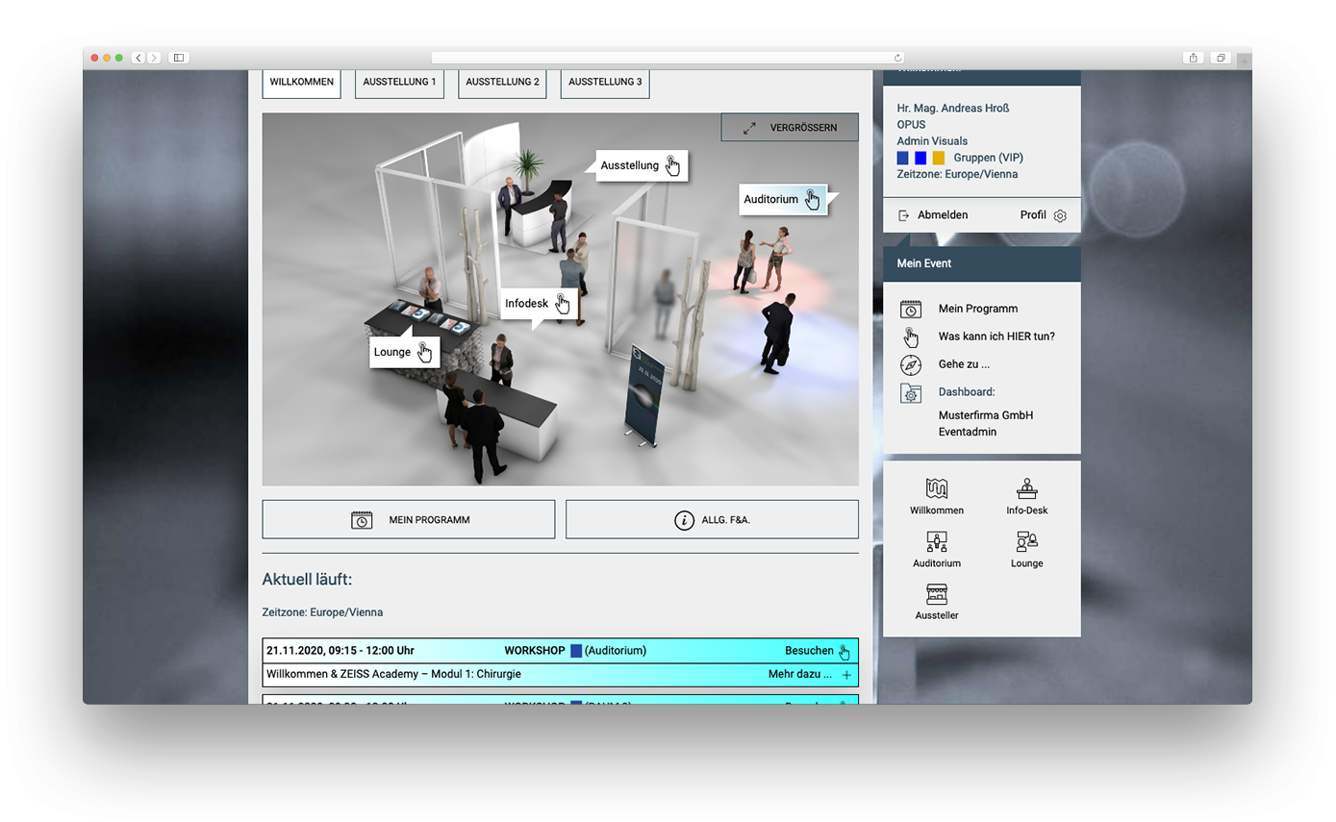Open profile settings gear icon
1336x822 pixels.
coord(1060,215)
